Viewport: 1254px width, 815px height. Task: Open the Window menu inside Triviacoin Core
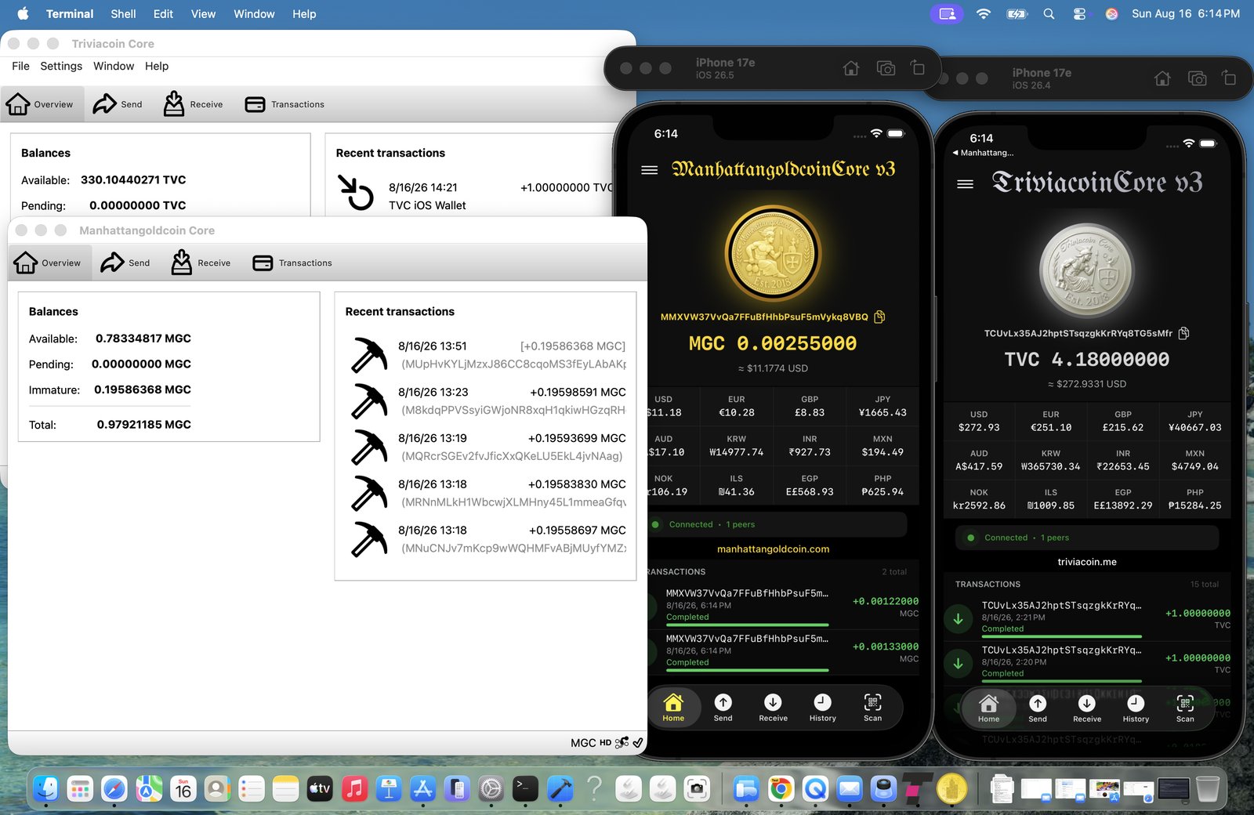point(114,66)
